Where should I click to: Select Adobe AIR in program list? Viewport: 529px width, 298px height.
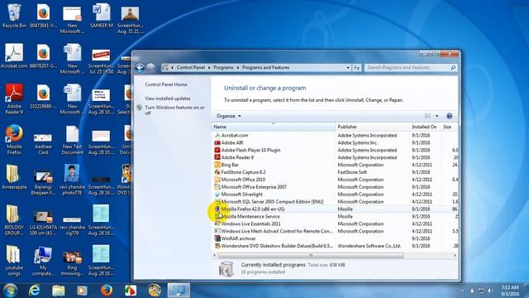coord(231,142)
